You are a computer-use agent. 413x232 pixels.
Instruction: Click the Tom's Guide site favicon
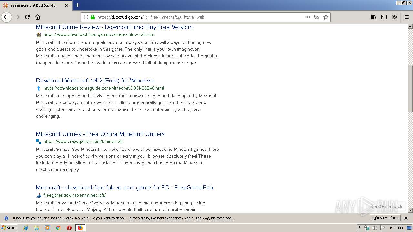[x=39, y=88]
